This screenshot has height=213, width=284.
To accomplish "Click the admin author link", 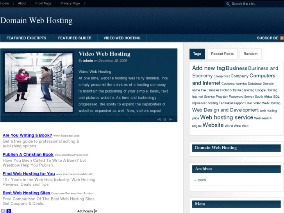I will pos(88,61).
